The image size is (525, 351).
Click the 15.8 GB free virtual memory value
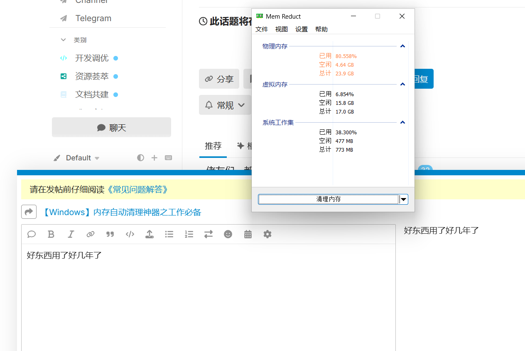pos(345,103)
